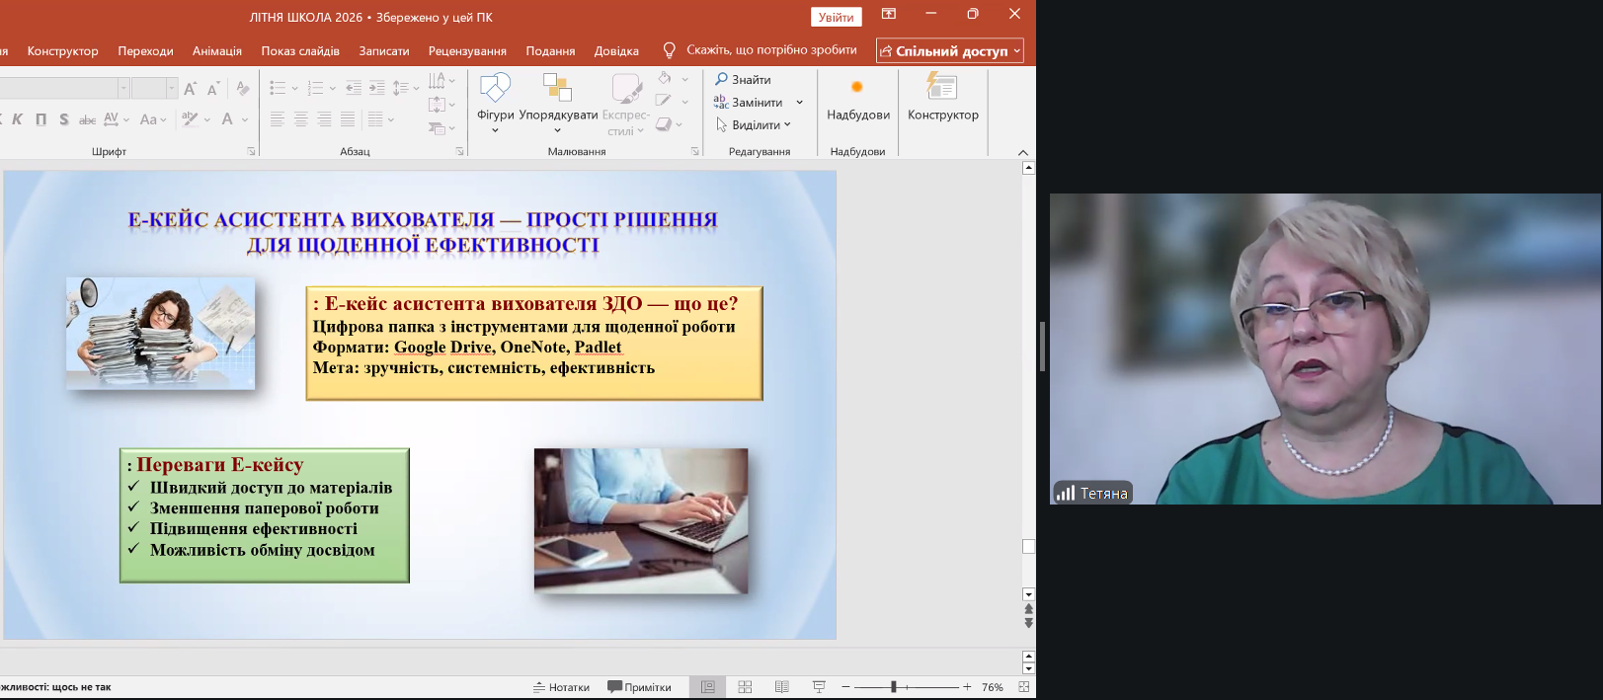Click the Tell me lightbulb search field
1603x700 pixels.
coord(761,50)
